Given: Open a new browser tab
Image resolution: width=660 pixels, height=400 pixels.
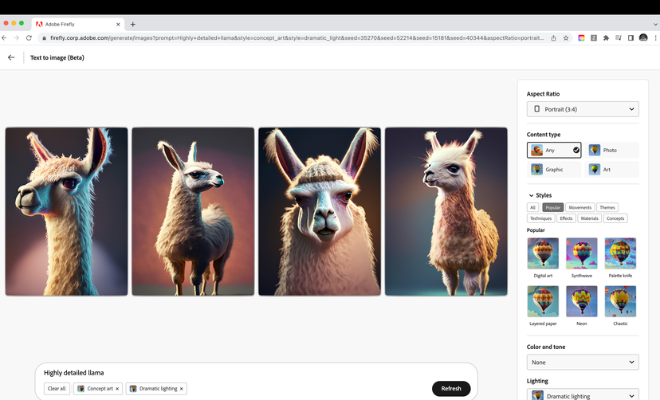Looking at the screenshot, I should tap(132, 25).
